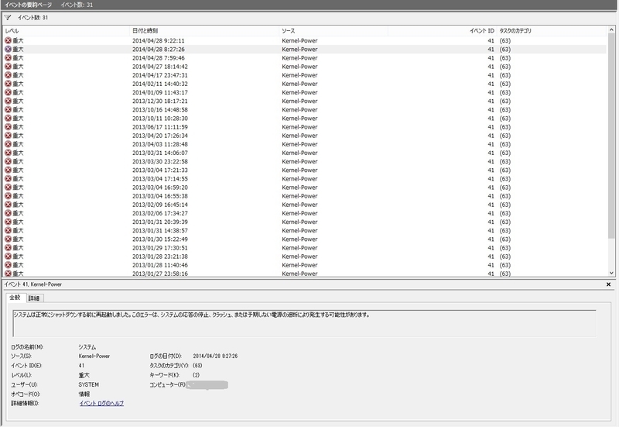This screenshot has height=427, width=619.
Task: Sort by the イベント ID column header
Action: tap(442, 30)
